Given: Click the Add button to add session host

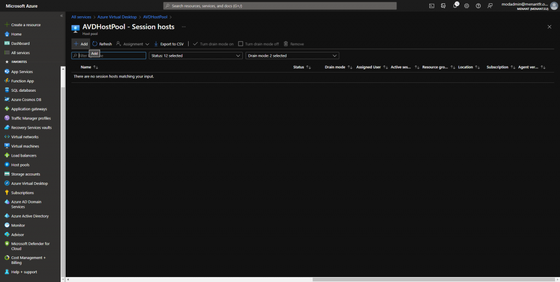Looking at the screenshot, I should (x=80, y=44).
